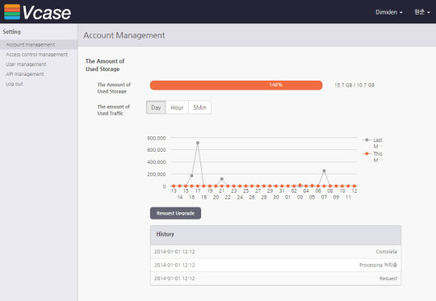The width and height of the screenshot is (436, 301).
Task: Click the Setting sidebar heading
Action: pos(11,31)
